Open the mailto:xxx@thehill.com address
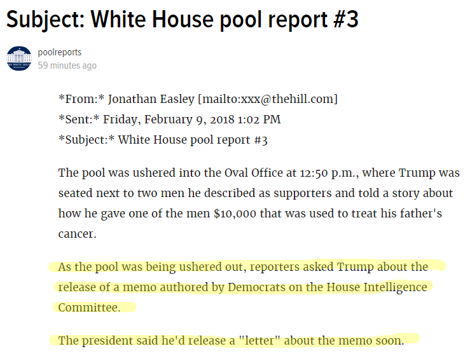Viewport: 470px width, 356px height. click(x=268, y=99)
